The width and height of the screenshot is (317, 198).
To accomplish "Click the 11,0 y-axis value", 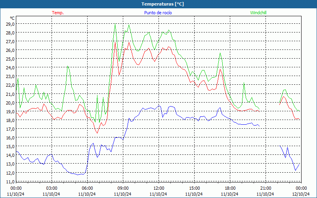I will pyautogui.click(x=10, y=181).
